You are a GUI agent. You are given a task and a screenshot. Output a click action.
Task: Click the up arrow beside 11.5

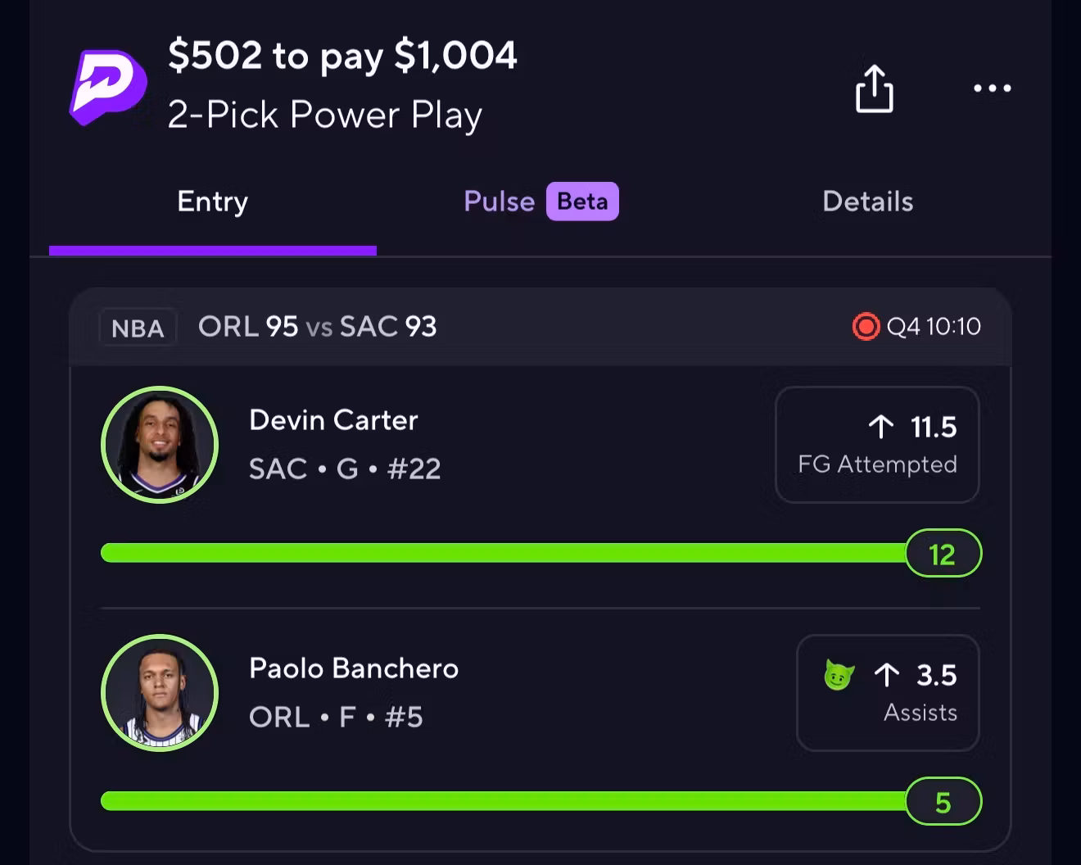[881, 427]
